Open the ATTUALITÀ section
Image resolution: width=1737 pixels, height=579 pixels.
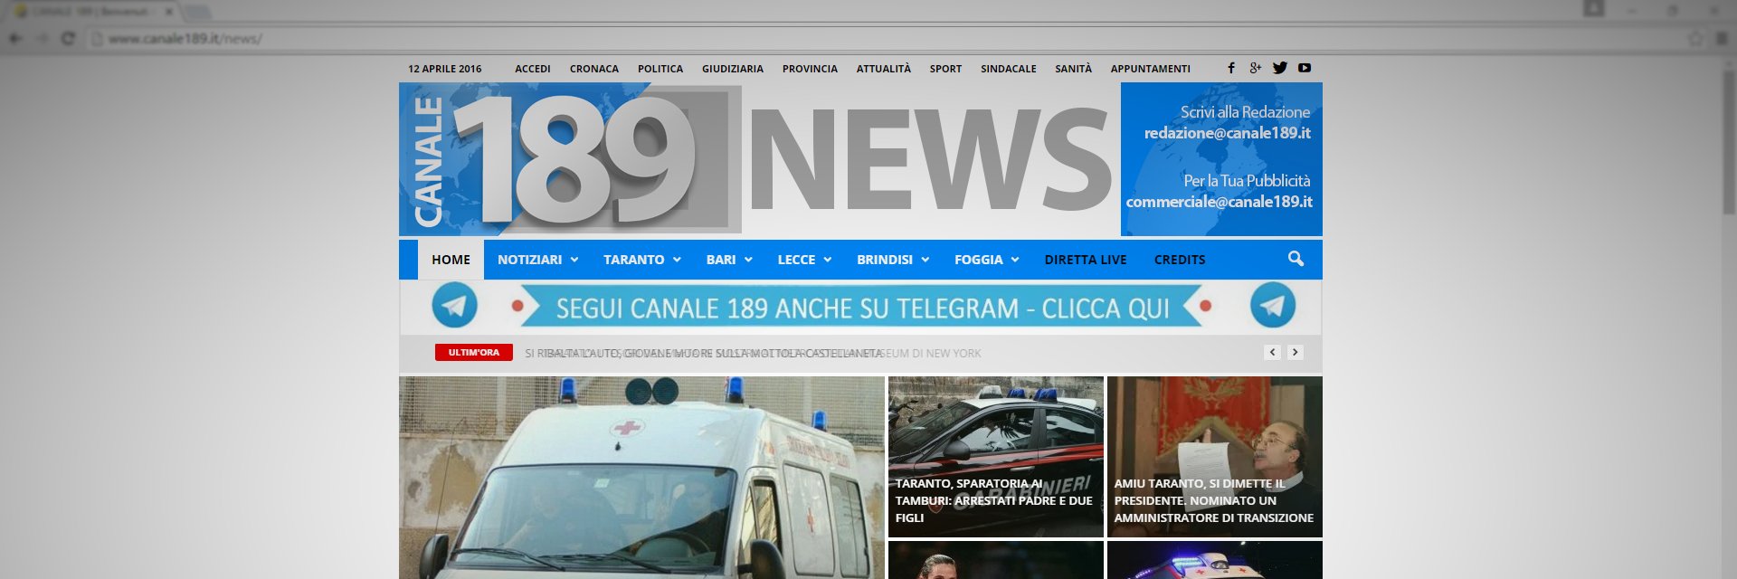point(884,69)
